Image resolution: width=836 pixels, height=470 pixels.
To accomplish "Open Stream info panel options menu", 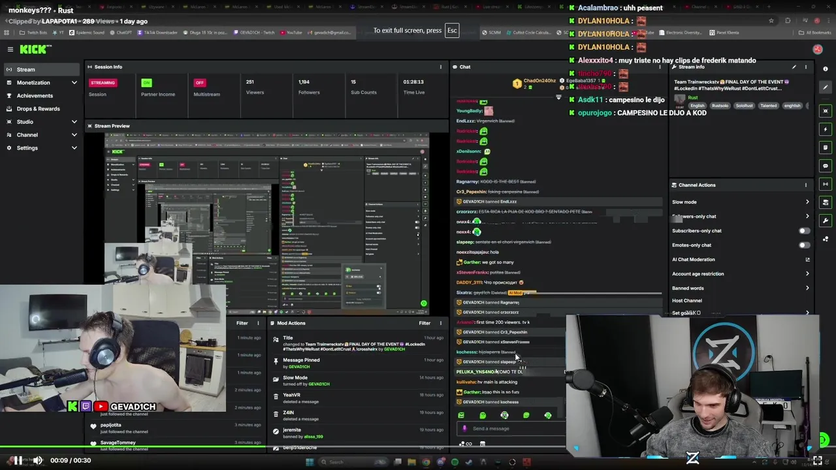I will pyautogui.click(x=805, y=67).
